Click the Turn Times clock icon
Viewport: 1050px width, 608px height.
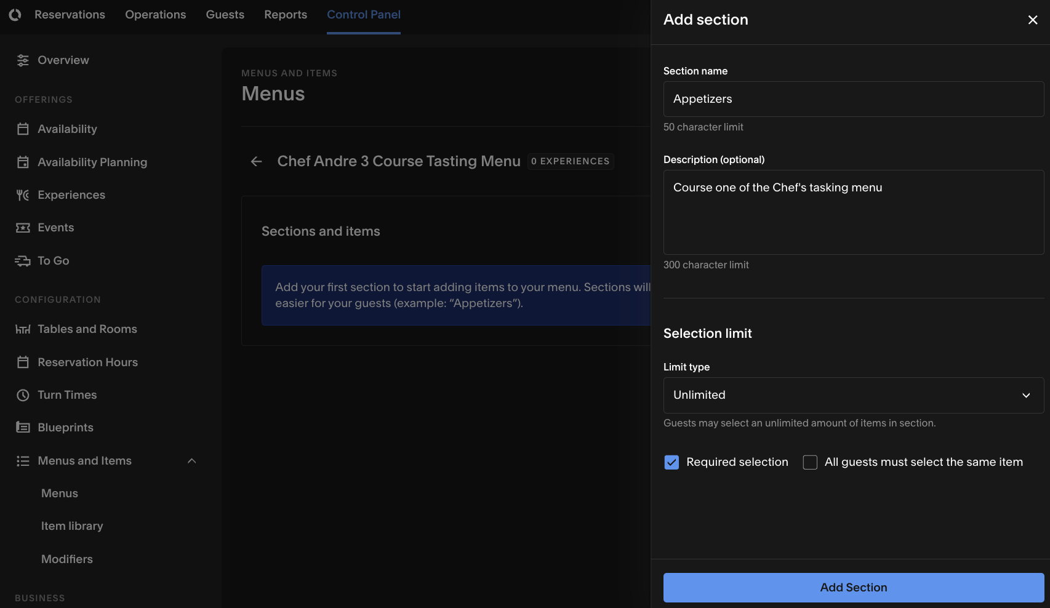point(23,395)
